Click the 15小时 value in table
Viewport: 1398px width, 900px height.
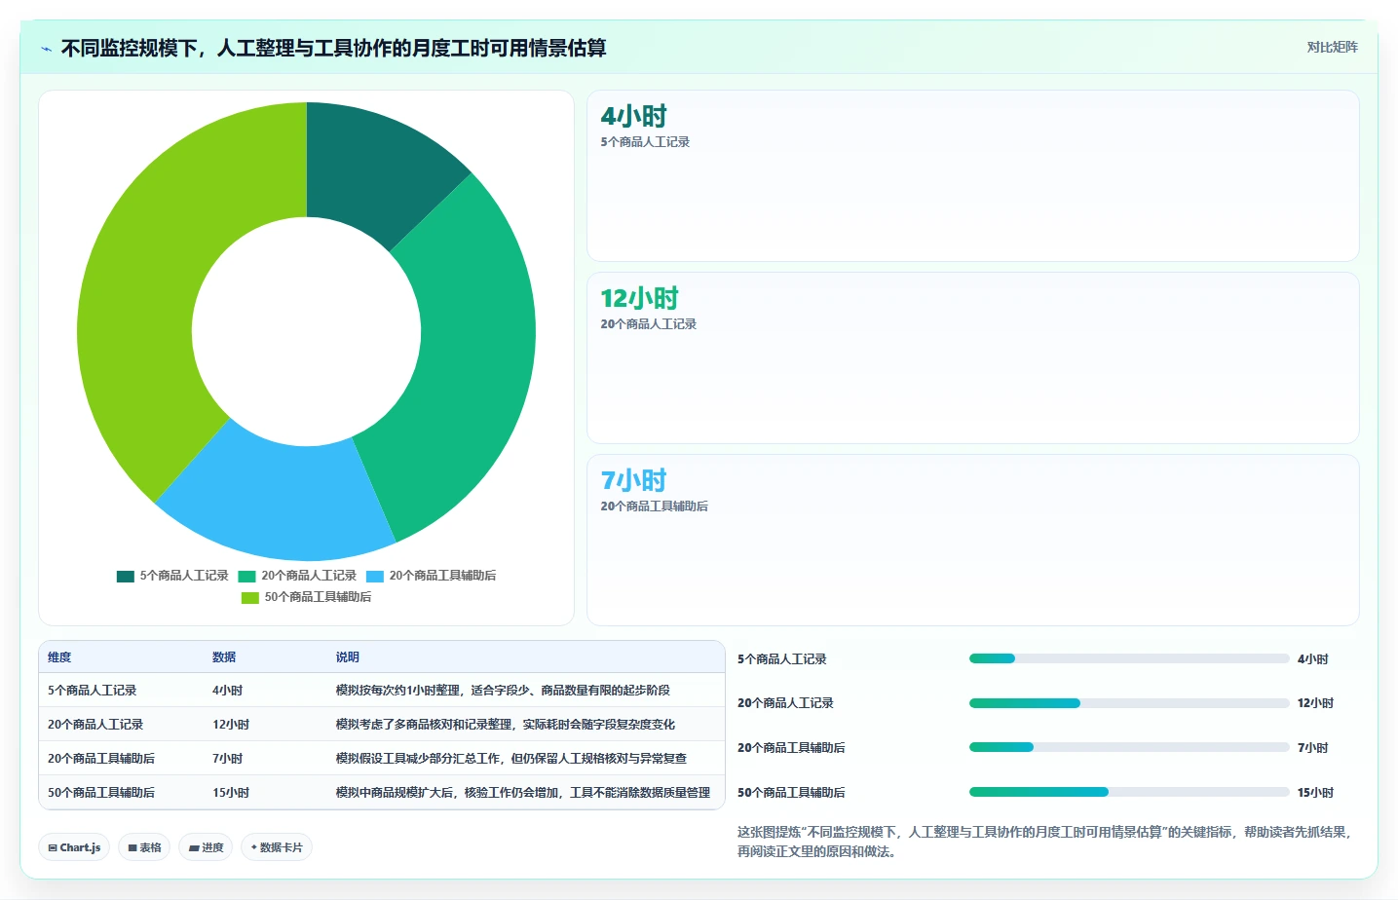(231, 793)
